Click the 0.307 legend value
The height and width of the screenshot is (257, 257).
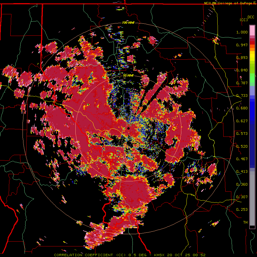point(242,197)
